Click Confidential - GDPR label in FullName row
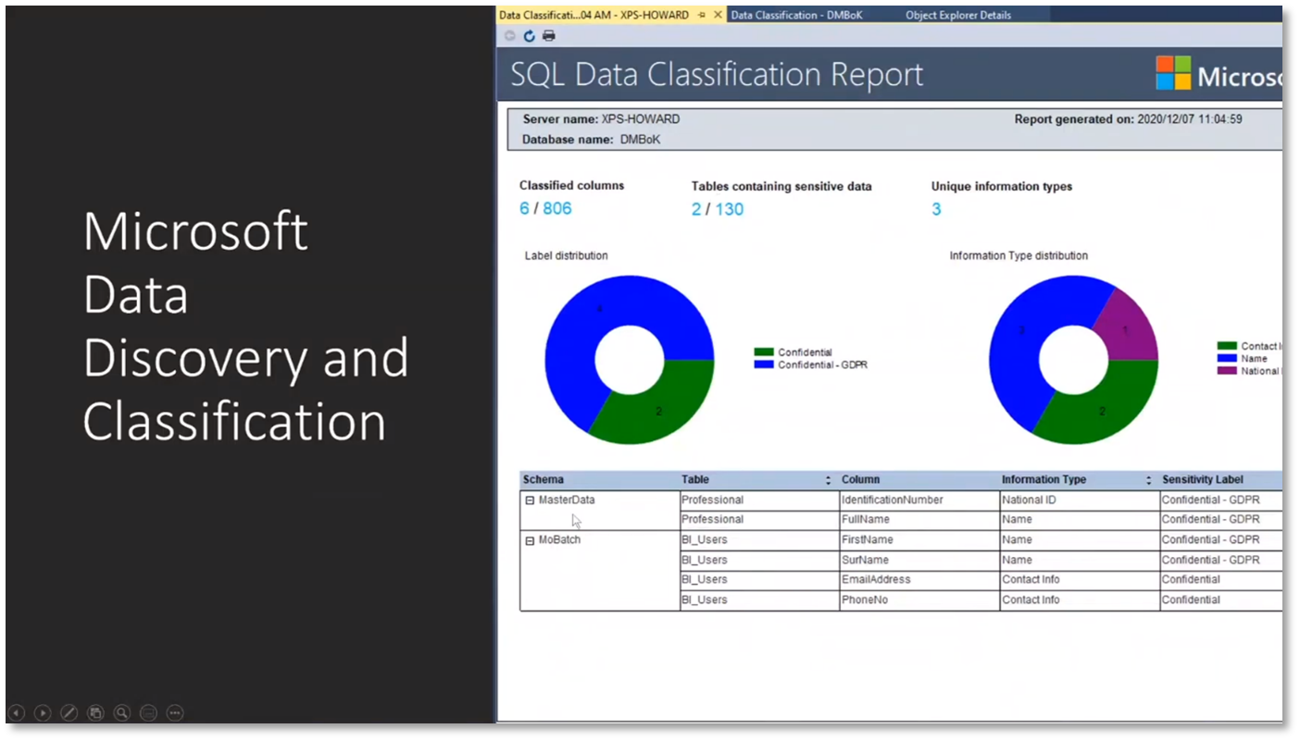The image size is (1300, 741). coord(1221,520)
